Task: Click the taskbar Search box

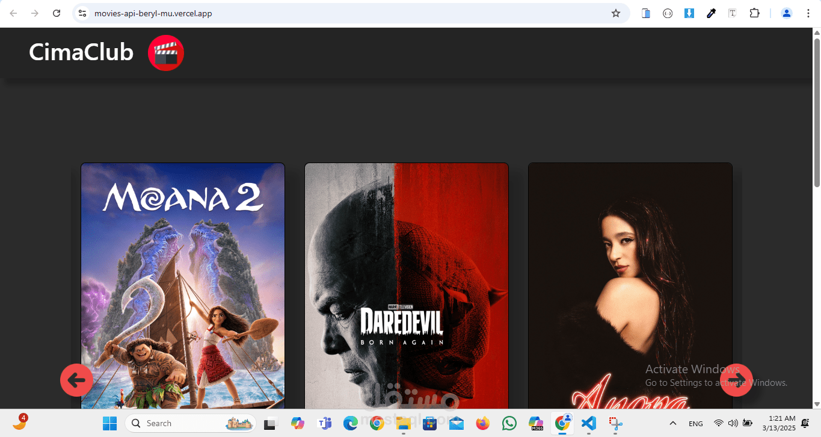Action: click(x=190, y=423)
